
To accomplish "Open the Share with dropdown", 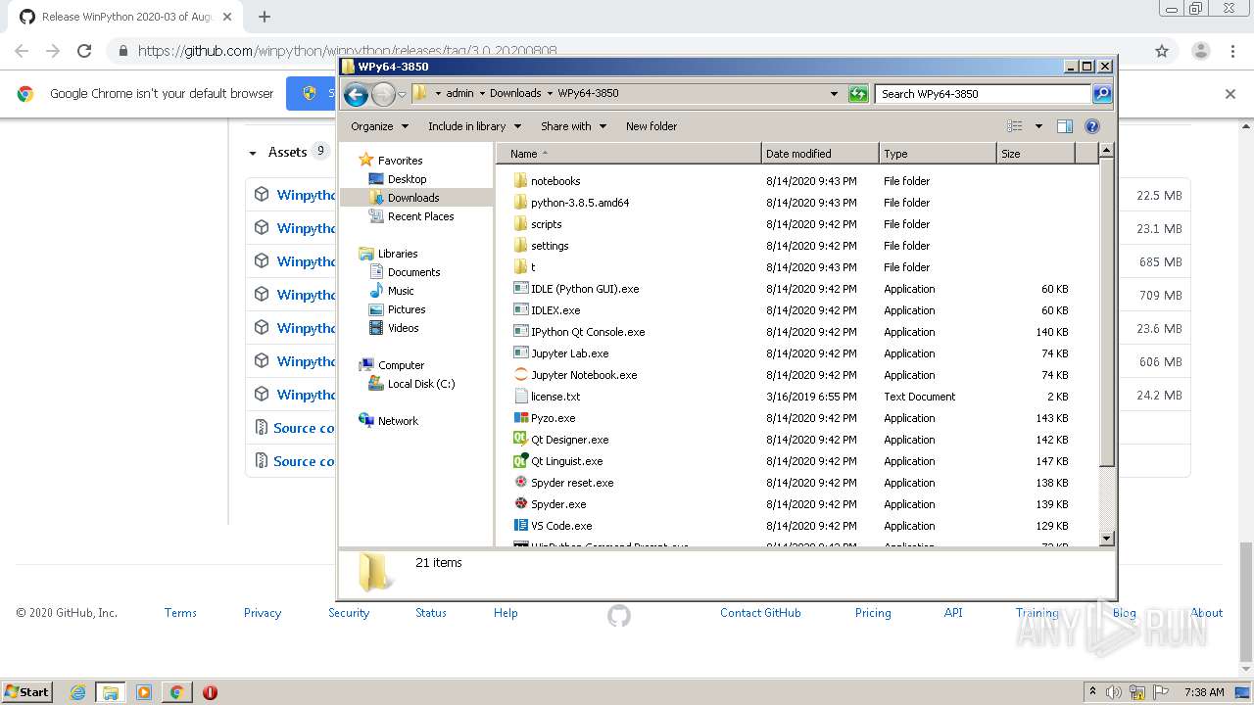I will [574, 126].
